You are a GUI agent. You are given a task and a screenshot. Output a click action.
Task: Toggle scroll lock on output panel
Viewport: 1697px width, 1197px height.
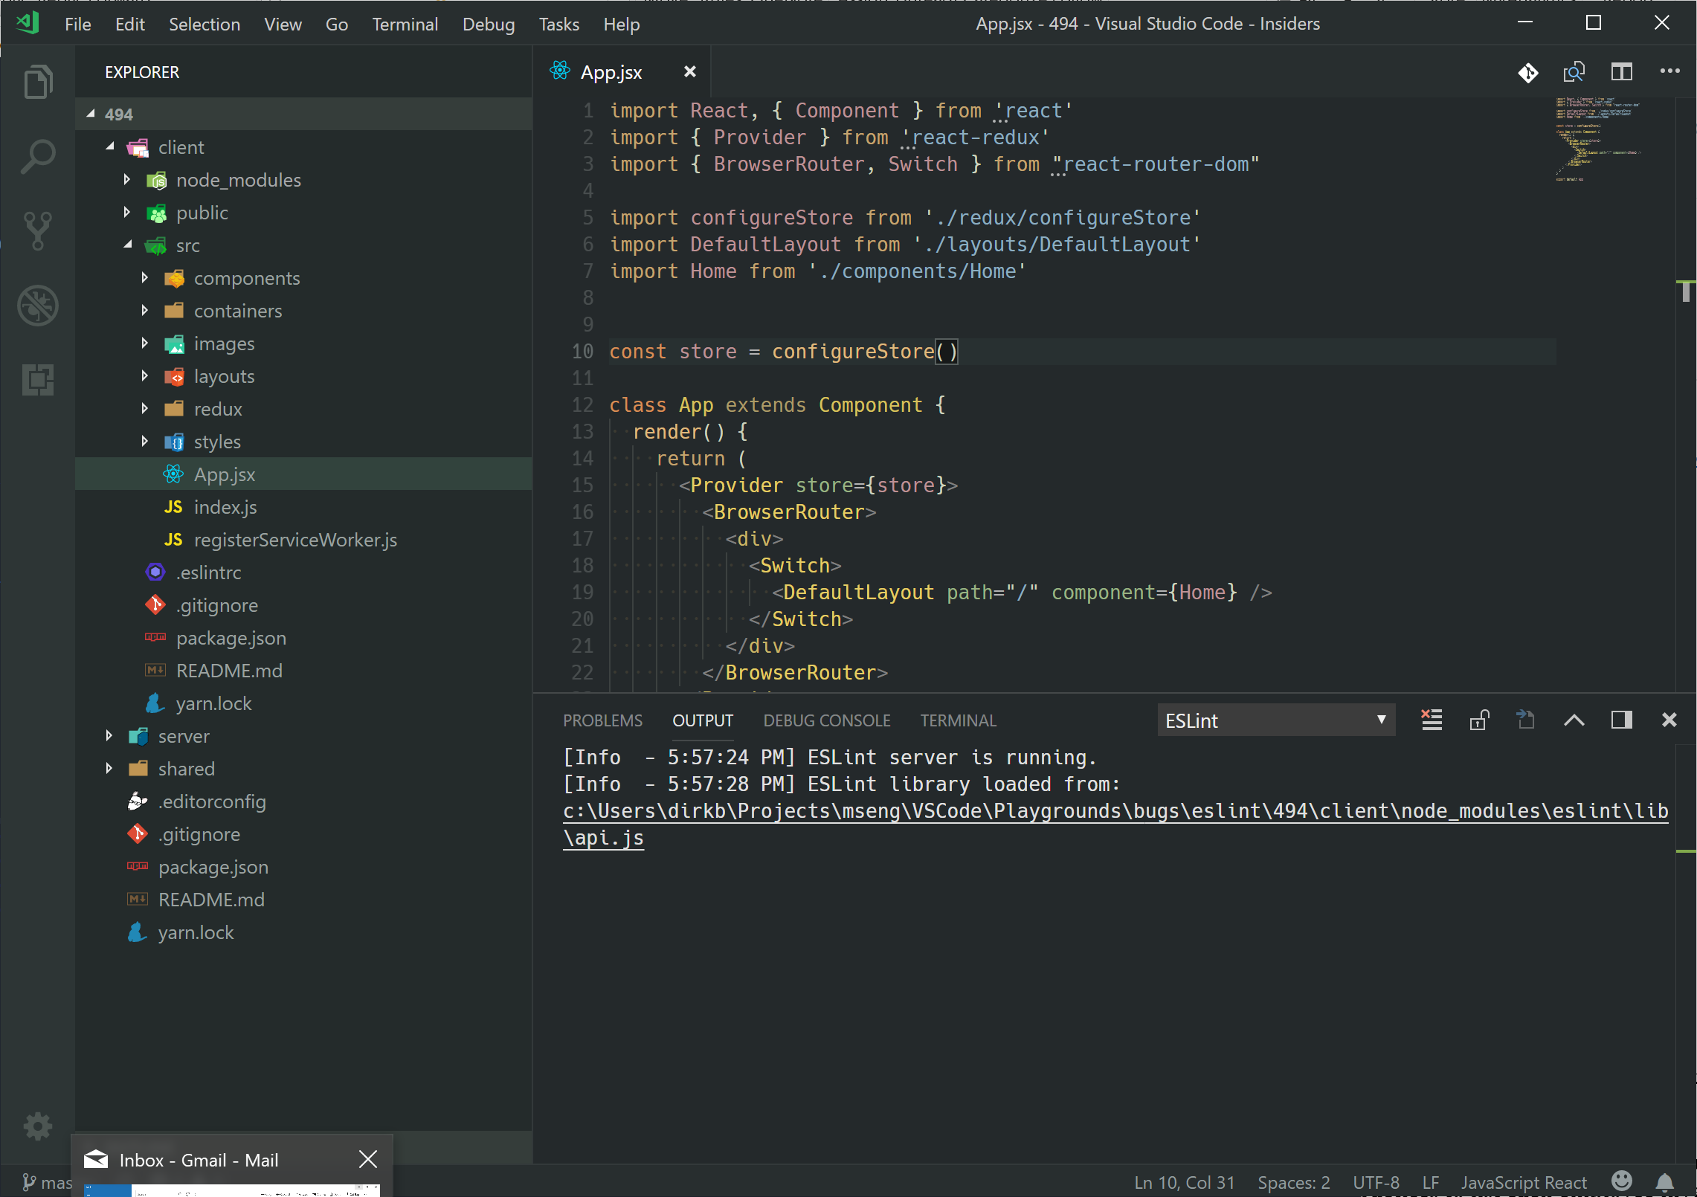click(1480, 720)
